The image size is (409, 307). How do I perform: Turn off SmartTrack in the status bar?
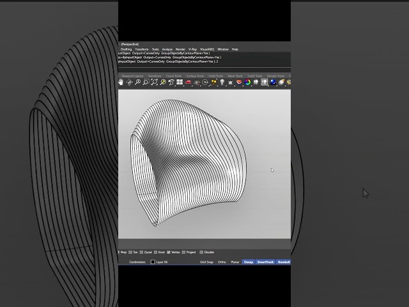point(265,262)
